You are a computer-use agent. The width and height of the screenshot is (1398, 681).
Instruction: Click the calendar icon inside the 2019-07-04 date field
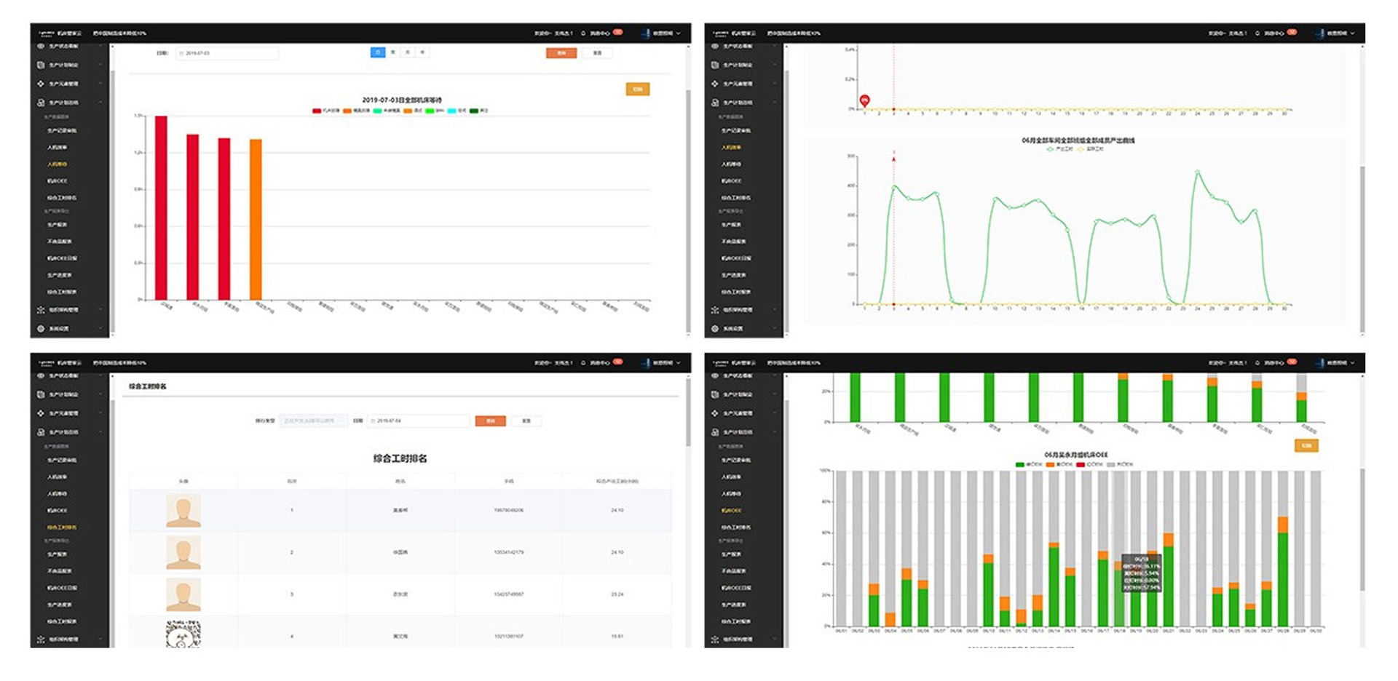coord(374,421)
